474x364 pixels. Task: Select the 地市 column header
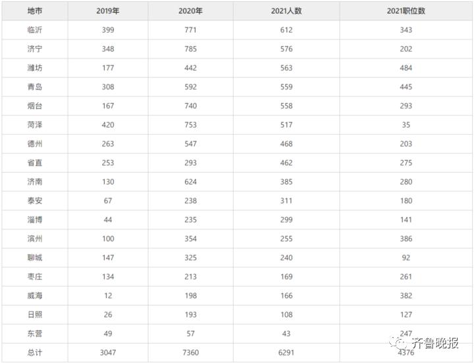35,11
